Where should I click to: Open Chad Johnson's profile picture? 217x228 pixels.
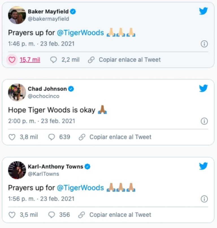(x=17, y=92)
